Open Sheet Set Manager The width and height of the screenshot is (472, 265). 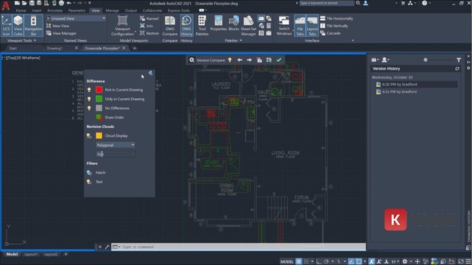point(248,26)
